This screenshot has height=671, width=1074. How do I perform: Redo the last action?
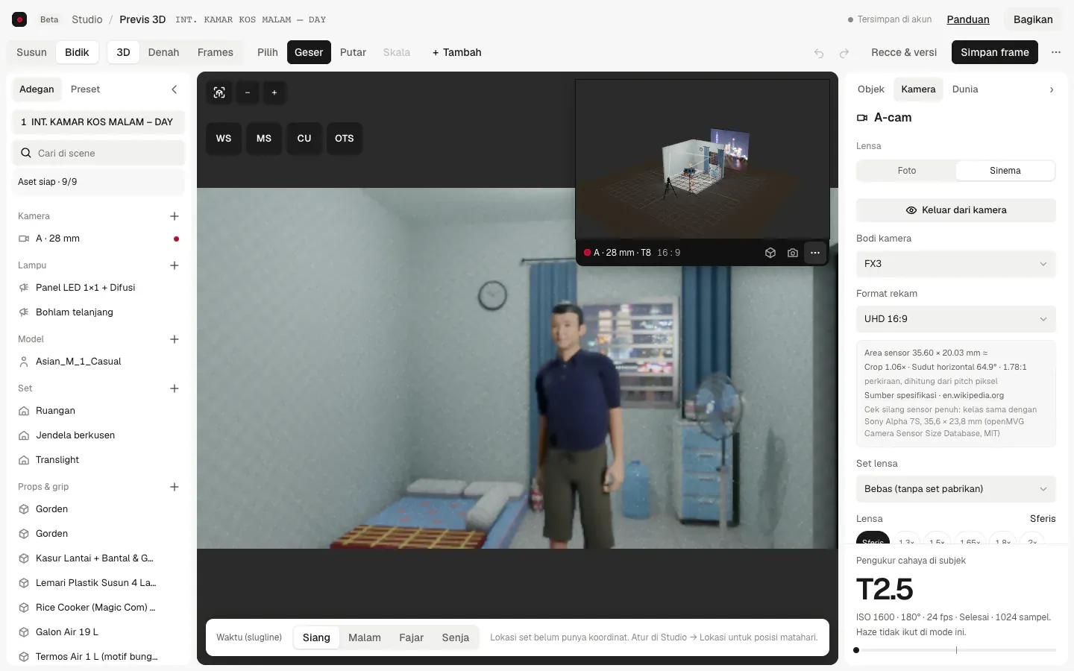(x=844, y=53)
